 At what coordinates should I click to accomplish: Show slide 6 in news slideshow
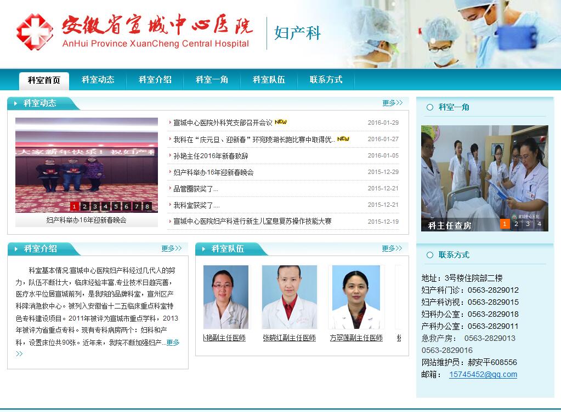point(126,206)
